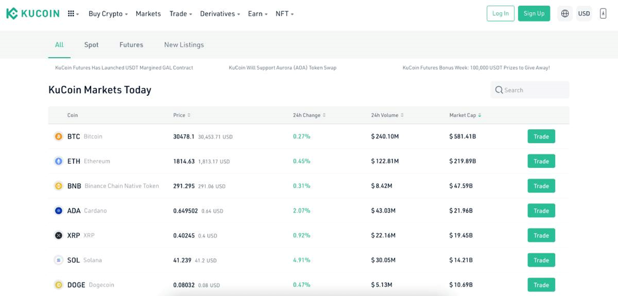Sort by 24h Volume column arrows
The image size is (618, 296).
(x=402, y=116)
